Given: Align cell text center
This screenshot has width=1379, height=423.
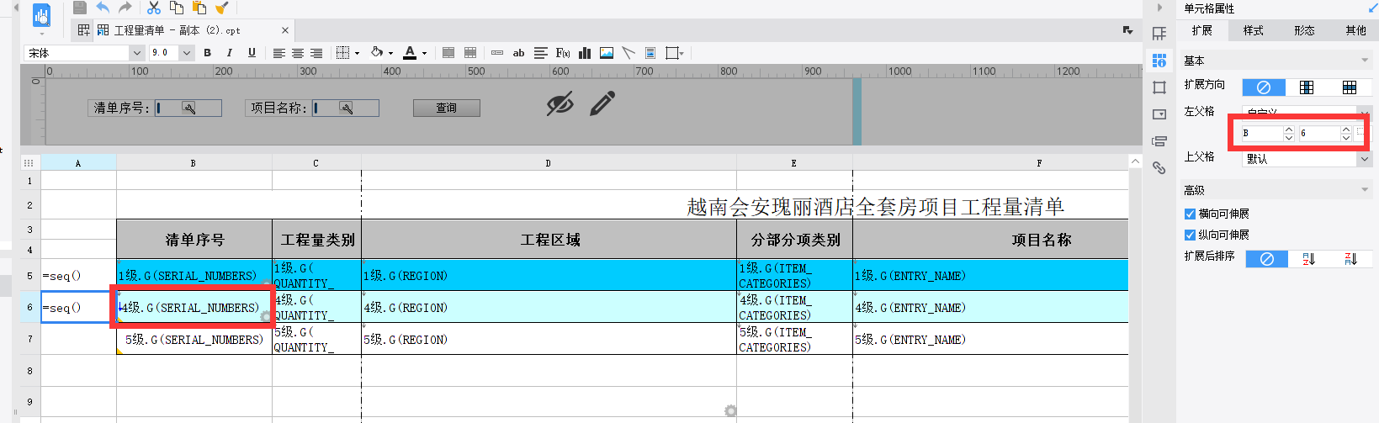Looking at the screenshot, I should [298, 53].
